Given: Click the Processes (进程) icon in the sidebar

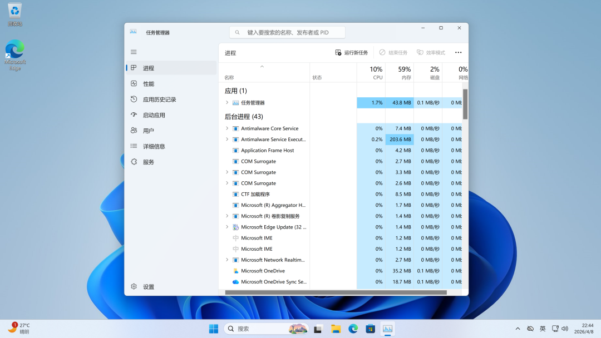Looking at the screenshot, I should [134, 68].
